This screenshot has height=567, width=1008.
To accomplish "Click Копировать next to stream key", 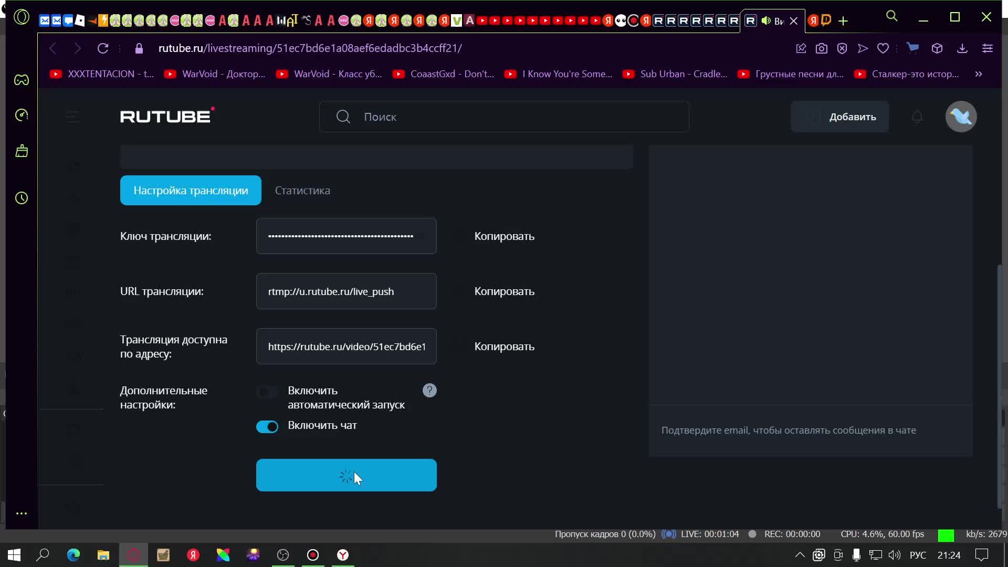I will (x=504, y=236).
